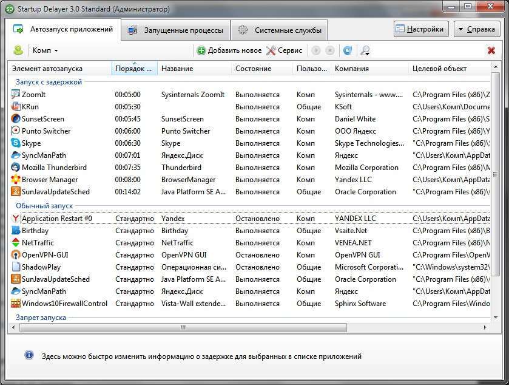Screen dimensions: 509x385
Task: Click the NetTraffic arrows icon
Action: coord(16,243)
